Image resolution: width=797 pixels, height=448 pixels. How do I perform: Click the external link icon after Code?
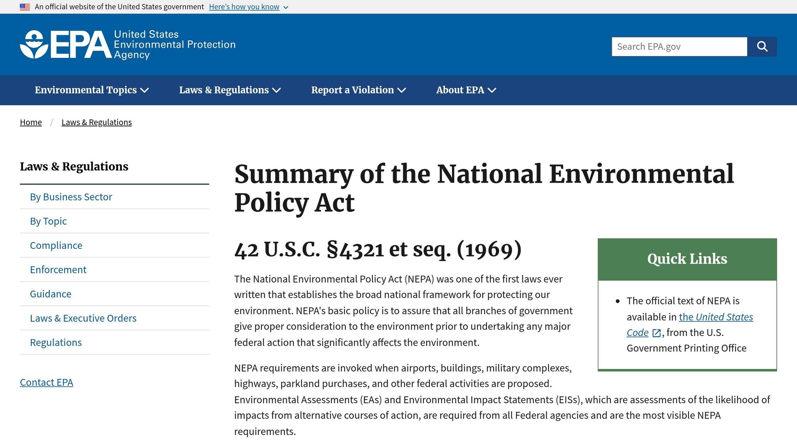click(x=657, y=333)
